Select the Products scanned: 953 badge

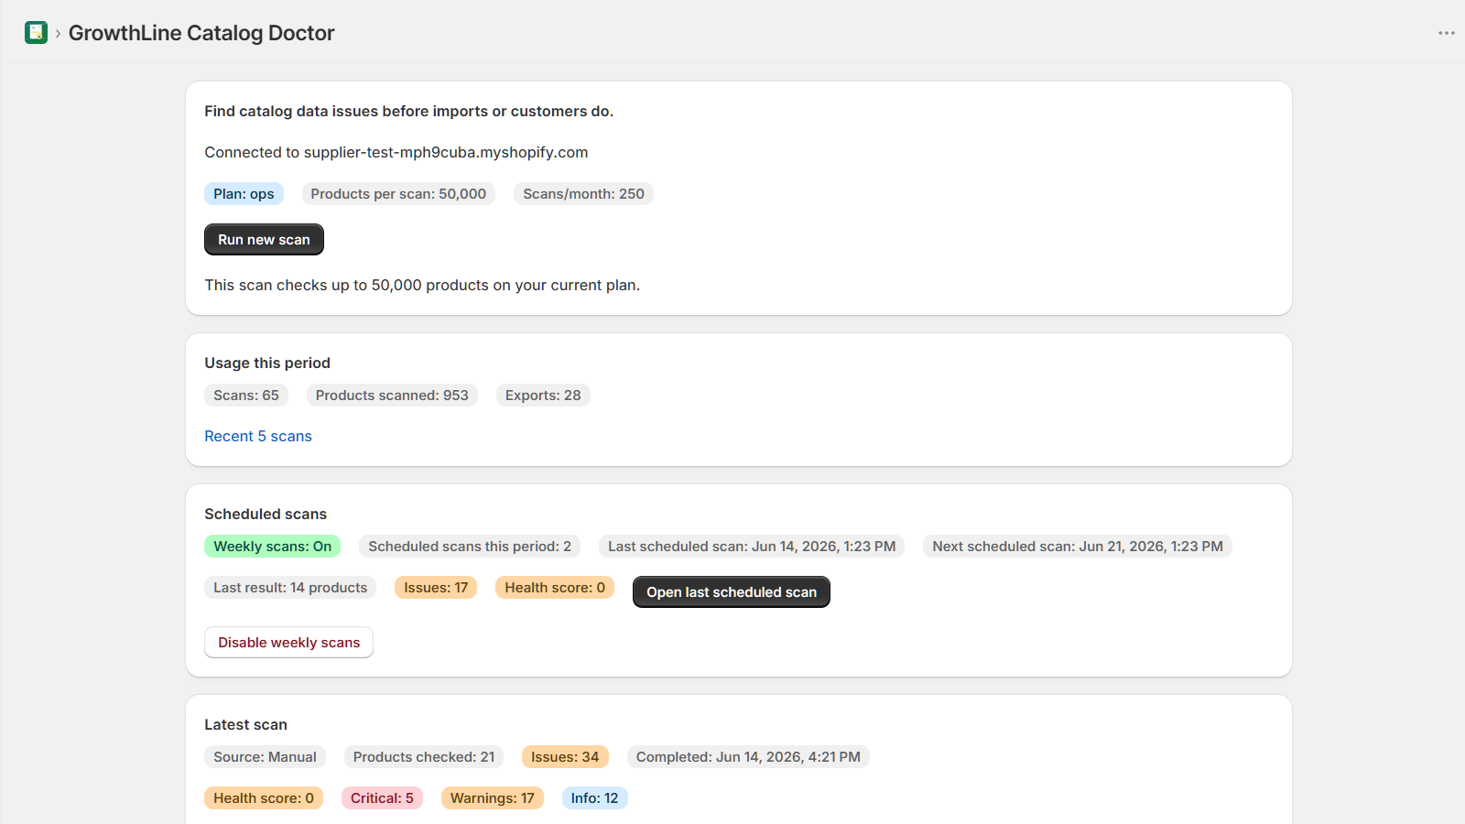click(392, 396)
